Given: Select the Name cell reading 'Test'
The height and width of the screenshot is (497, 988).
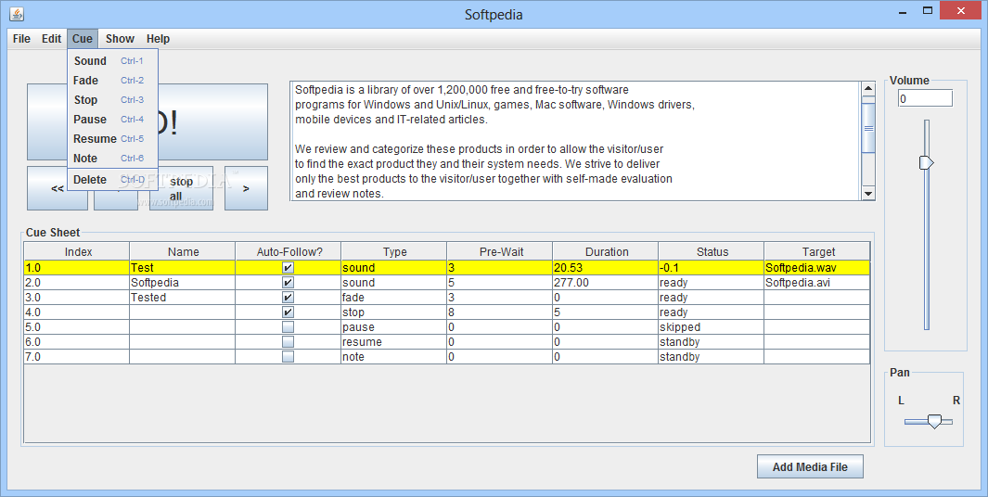Looking at the screenshot, I should point(183,268).
